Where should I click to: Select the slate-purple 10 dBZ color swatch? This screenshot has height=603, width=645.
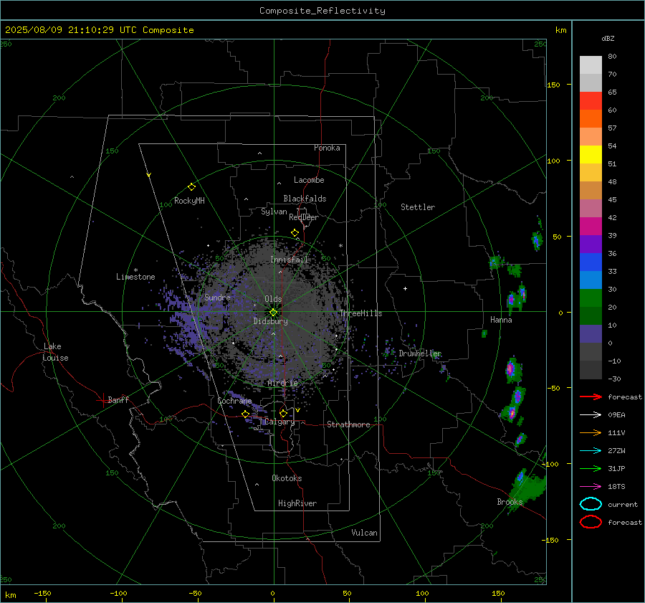(591, 333)
